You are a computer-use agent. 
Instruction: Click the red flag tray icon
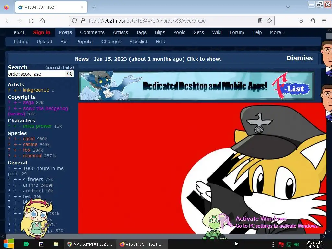click(281, 244)
